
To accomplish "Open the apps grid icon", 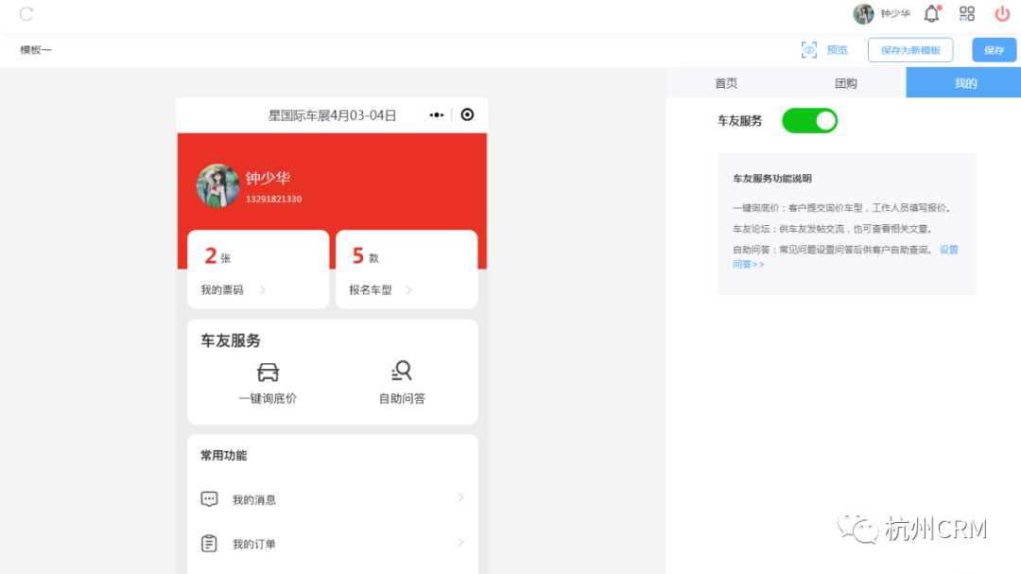I will tap(967, 13).
